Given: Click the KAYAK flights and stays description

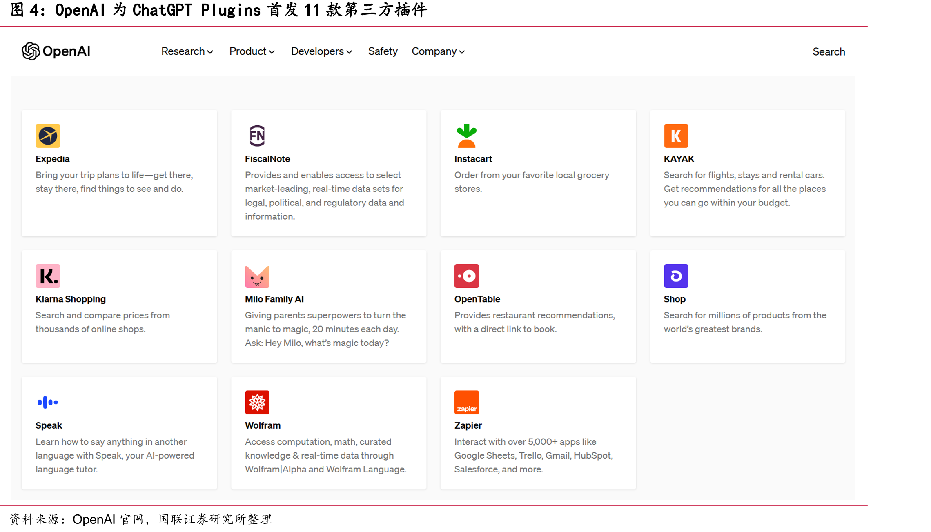Looking at the screenshot, I should pyautogui.click(x=745, y=189).
